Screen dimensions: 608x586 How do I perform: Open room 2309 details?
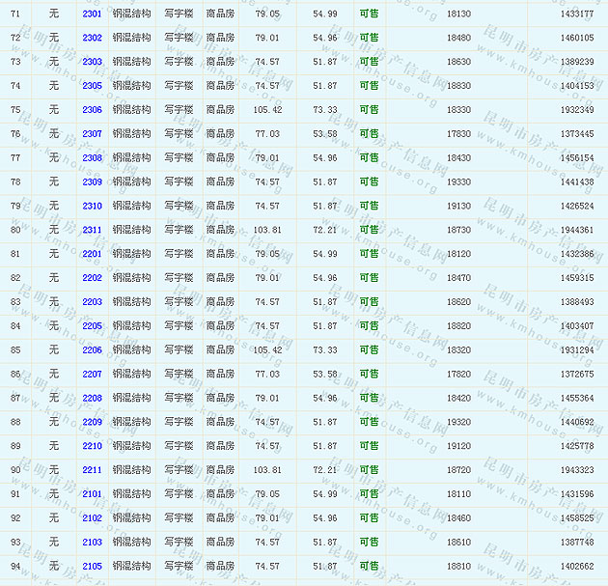92,181
